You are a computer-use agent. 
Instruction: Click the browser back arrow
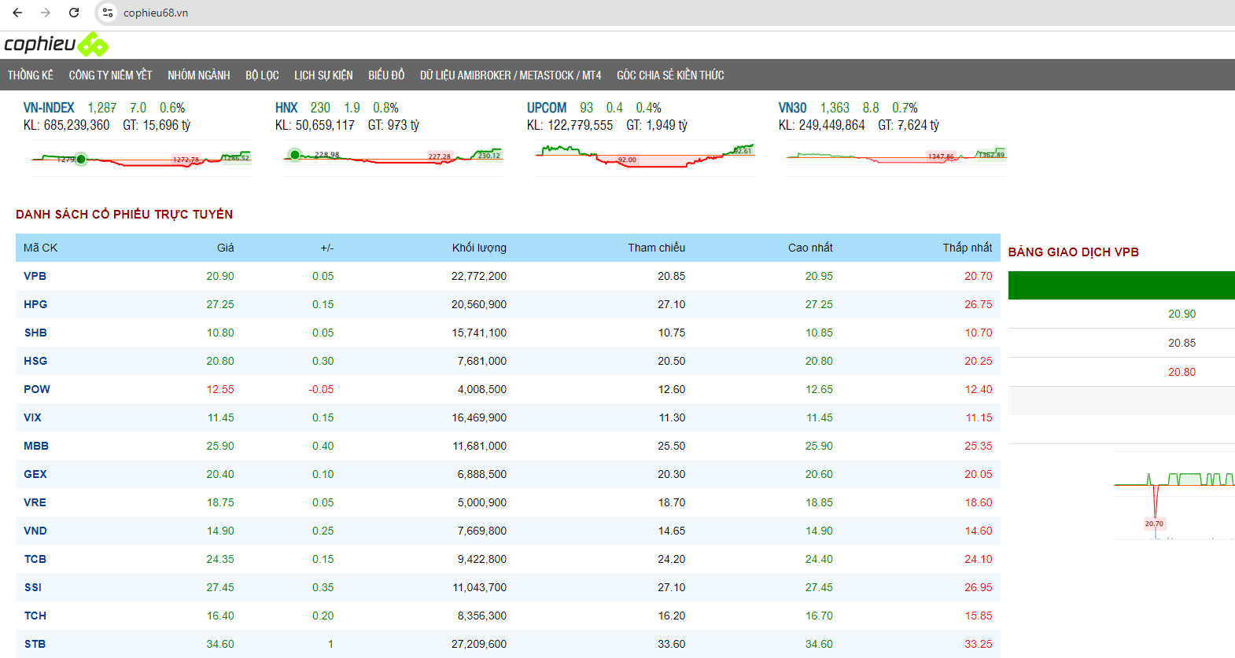[17, 13]
